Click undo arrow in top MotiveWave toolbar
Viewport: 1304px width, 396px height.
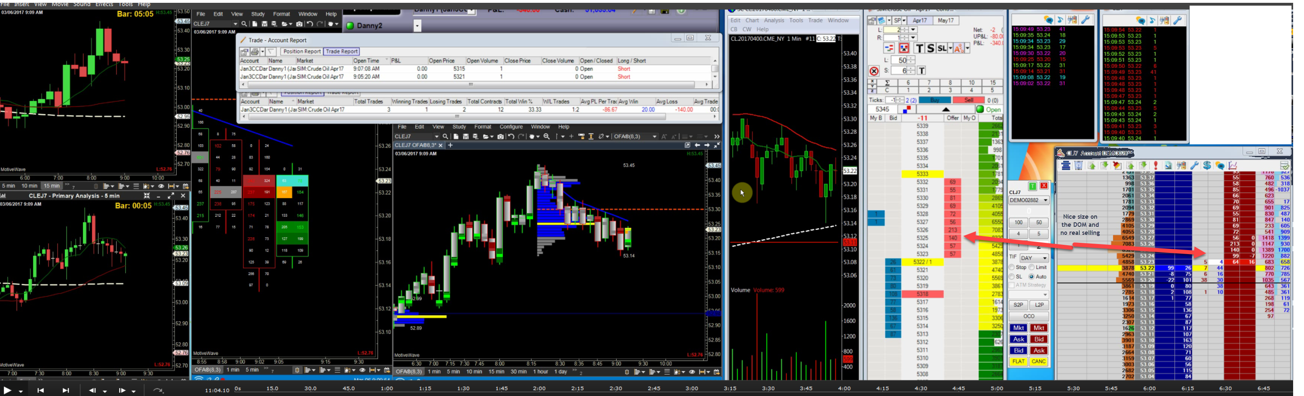pos(310,24)
